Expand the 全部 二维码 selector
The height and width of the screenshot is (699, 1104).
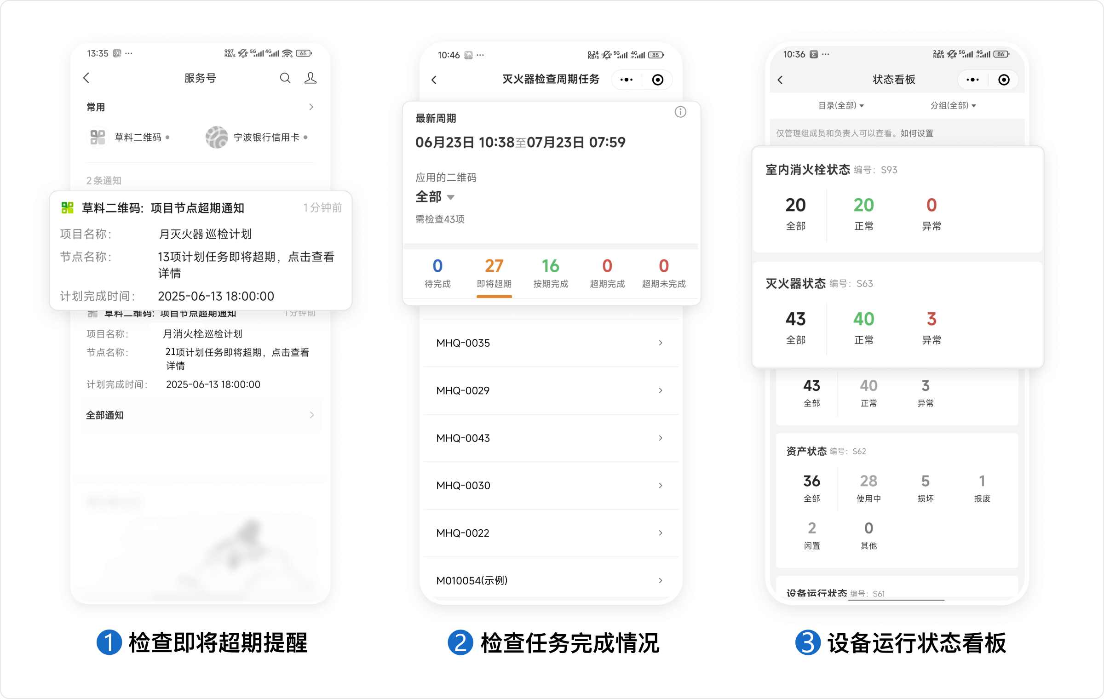coord(435,197)
